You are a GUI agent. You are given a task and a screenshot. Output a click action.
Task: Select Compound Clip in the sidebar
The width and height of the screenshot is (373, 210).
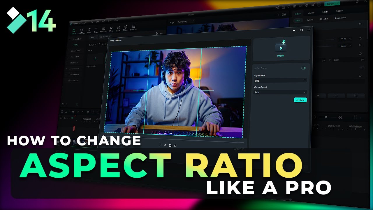click(x=73, y=75)
